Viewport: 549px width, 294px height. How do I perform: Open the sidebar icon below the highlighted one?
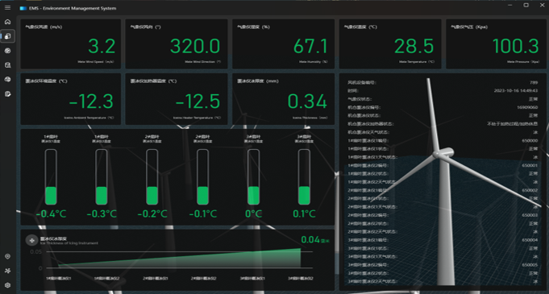7,51
